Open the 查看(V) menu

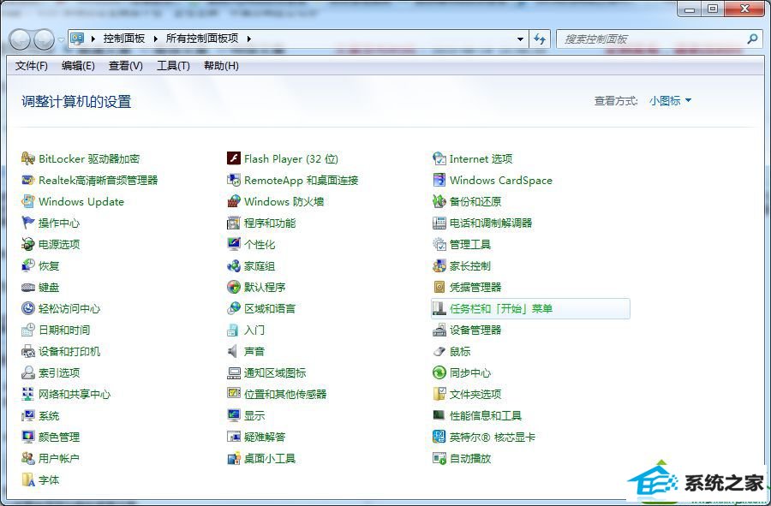click(x=125, y=66)
